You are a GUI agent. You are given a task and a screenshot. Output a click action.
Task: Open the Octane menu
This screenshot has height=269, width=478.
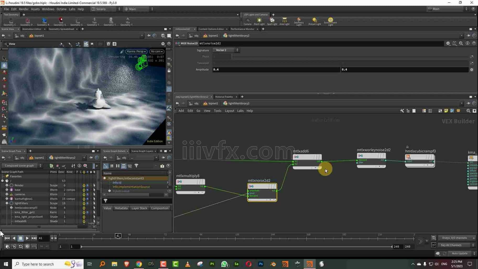coord(61,9)
